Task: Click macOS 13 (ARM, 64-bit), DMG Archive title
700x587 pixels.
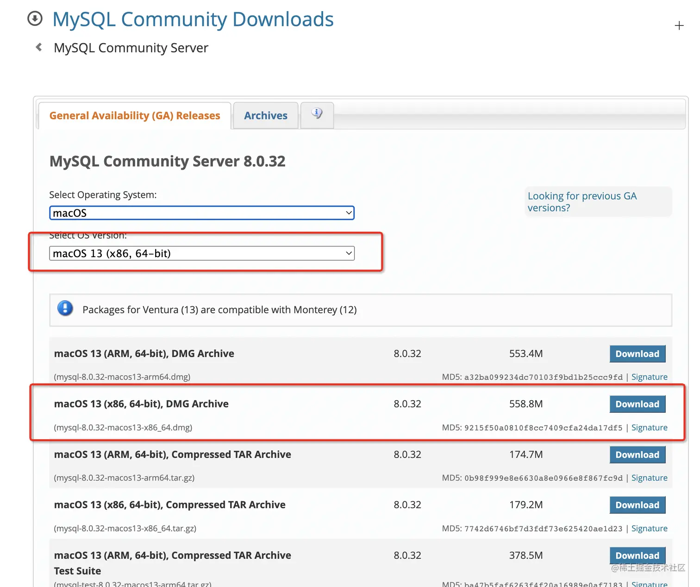Action: click(144, 353)
